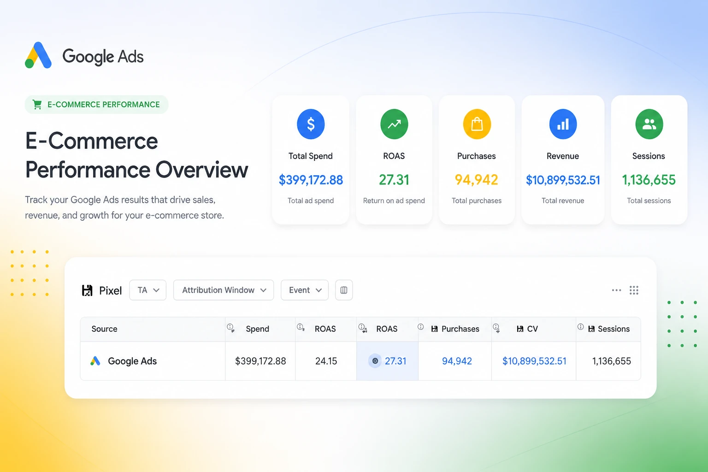The height and width of the screenshot is (472, 708).
Task: Open the column layout icon button
Action: coord(344,290)
